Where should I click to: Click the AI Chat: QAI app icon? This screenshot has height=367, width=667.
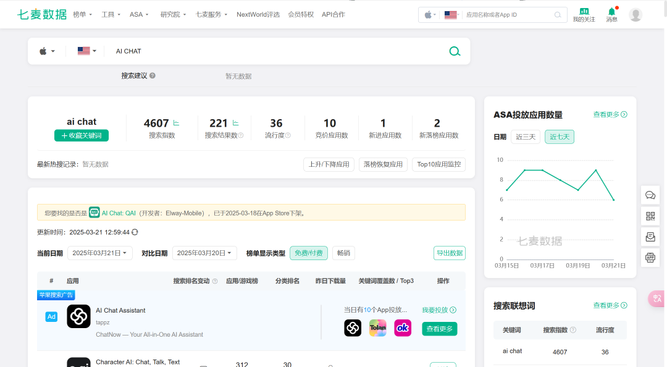coord(94,213)
